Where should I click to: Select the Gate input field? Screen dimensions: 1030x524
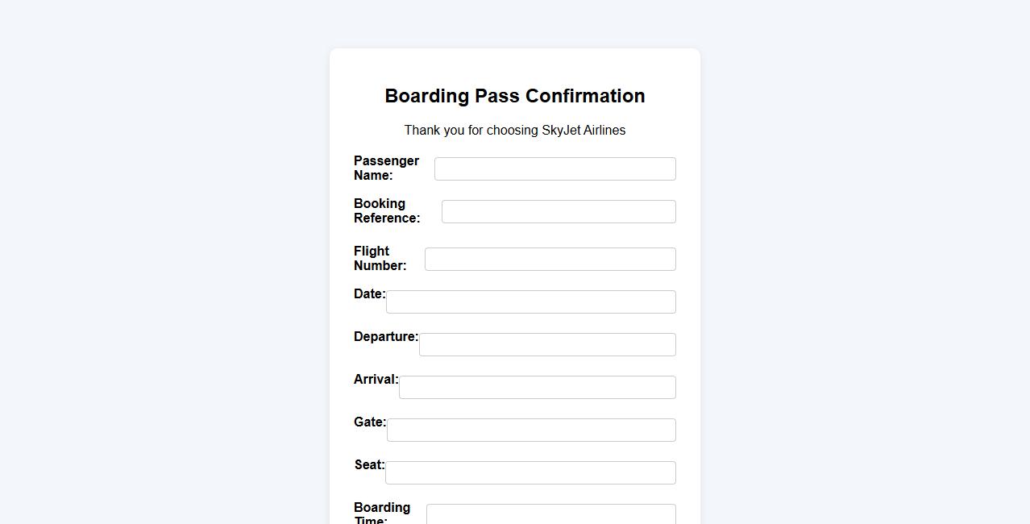point(530,430)
